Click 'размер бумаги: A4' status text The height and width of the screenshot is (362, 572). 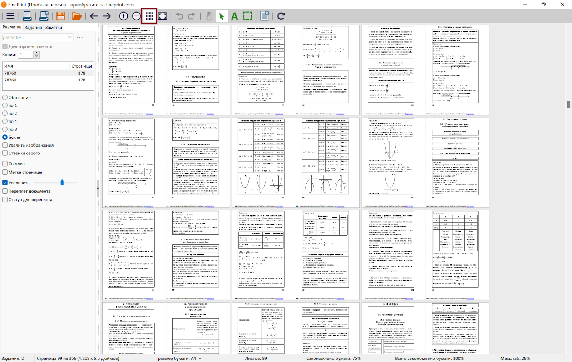tap(177, 358)
